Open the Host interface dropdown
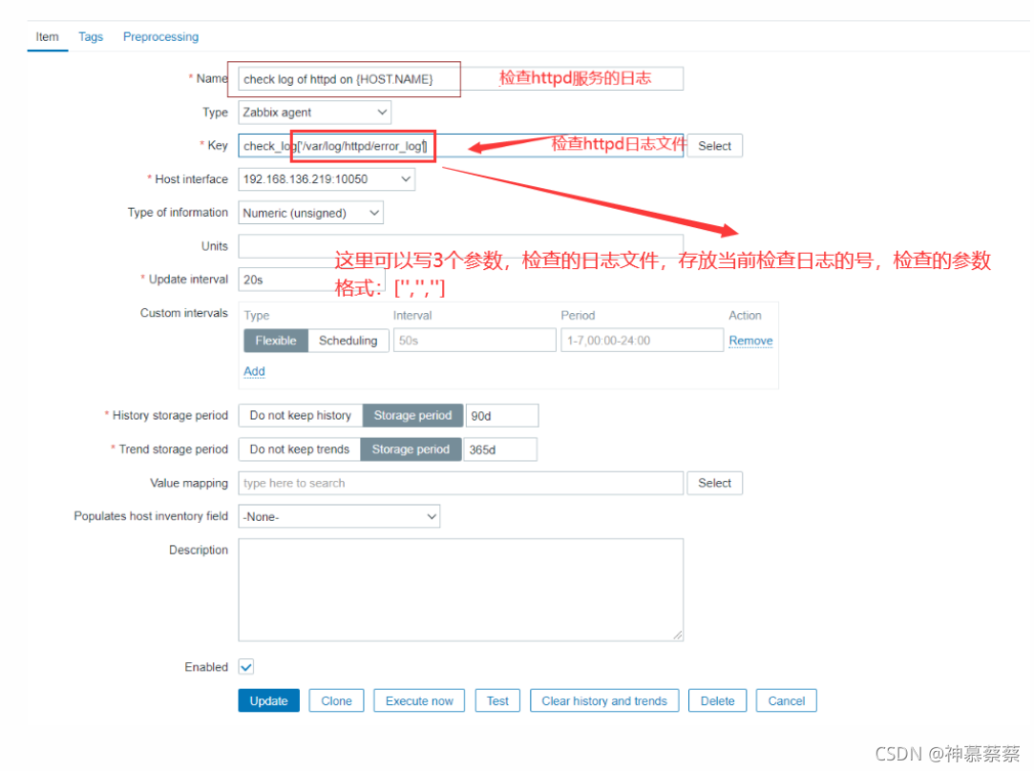1034x771 pixels. click(x=327, y=179)
